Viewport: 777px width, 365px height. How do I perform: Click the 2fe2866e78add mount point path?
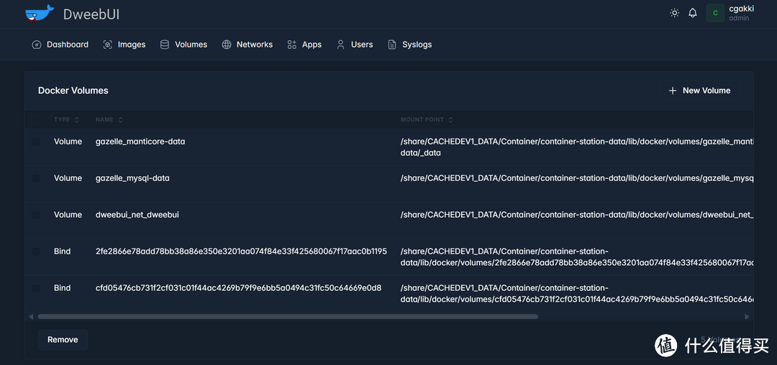[x=577, y=257]
